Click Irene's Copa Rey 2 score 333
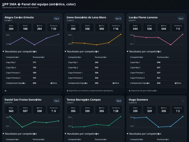189x142 pixels. [97, 68]
